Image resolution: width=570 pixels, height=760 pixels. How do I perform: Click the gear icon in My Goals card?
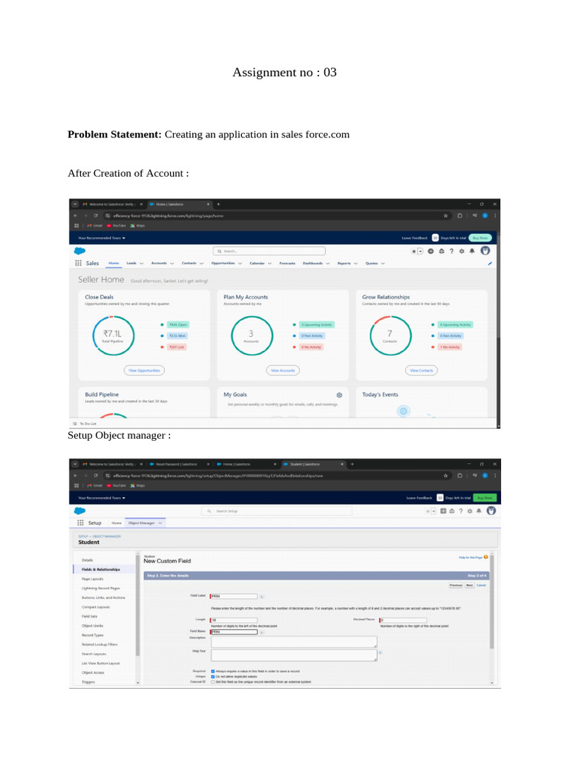click(339, 395)
